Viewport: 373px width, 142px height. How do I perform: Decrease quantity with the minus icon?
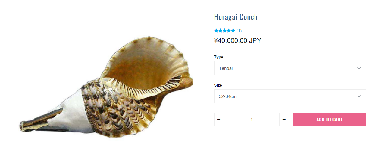coord(219,120)
